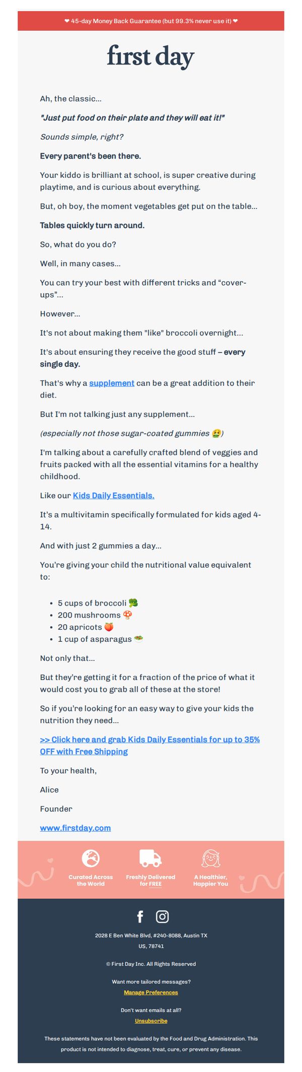This screenshot has height=1072, width=302.
Task: Open the Kids Daily Essentials link
Action: point(114,495)
